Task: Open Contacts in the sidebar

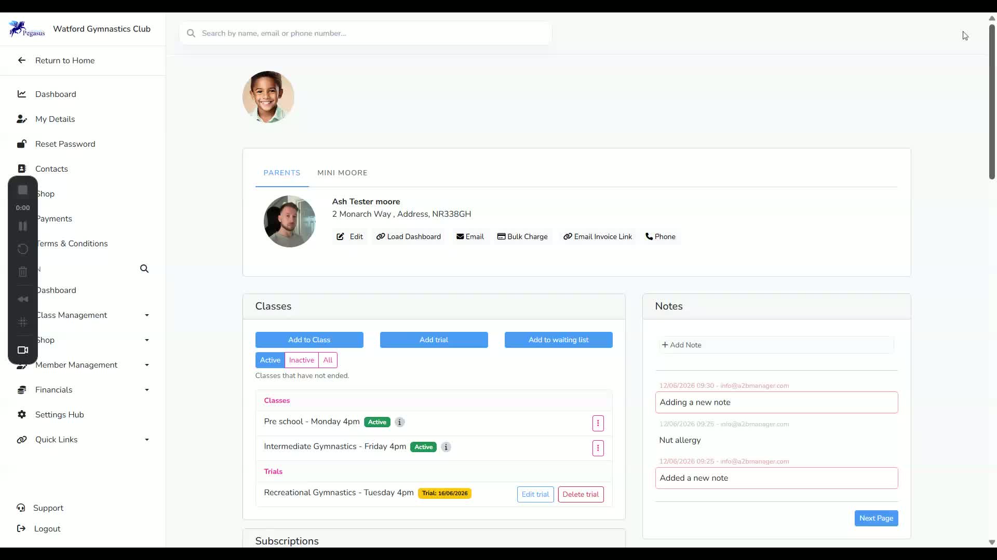Action: point(51,169)
